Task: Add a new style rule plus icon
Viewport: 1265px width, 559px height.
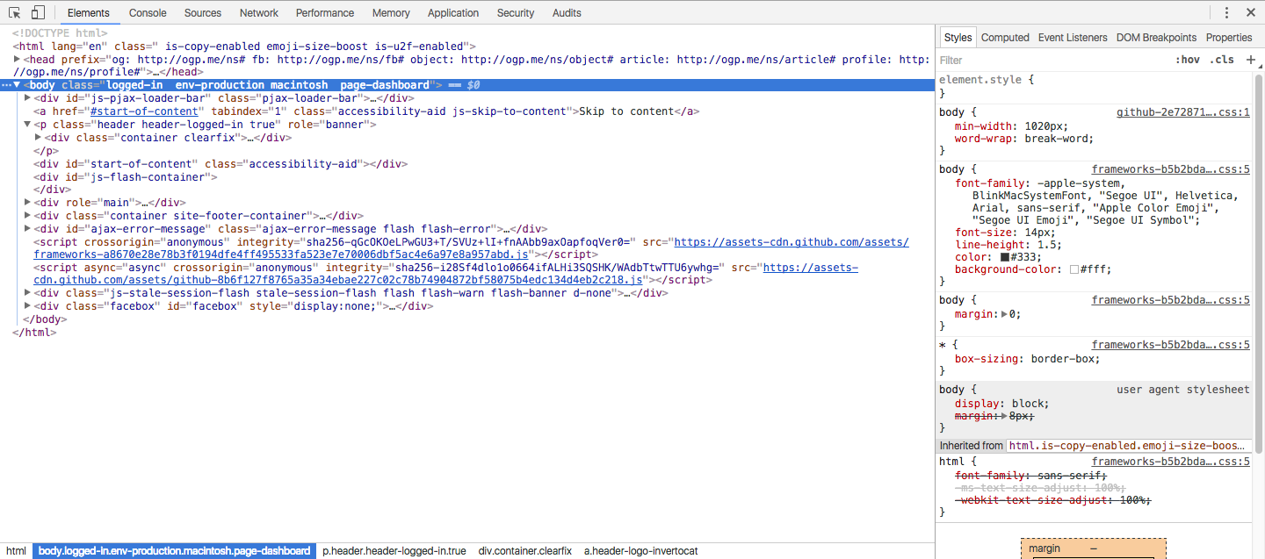Action: coord(1252,60)
